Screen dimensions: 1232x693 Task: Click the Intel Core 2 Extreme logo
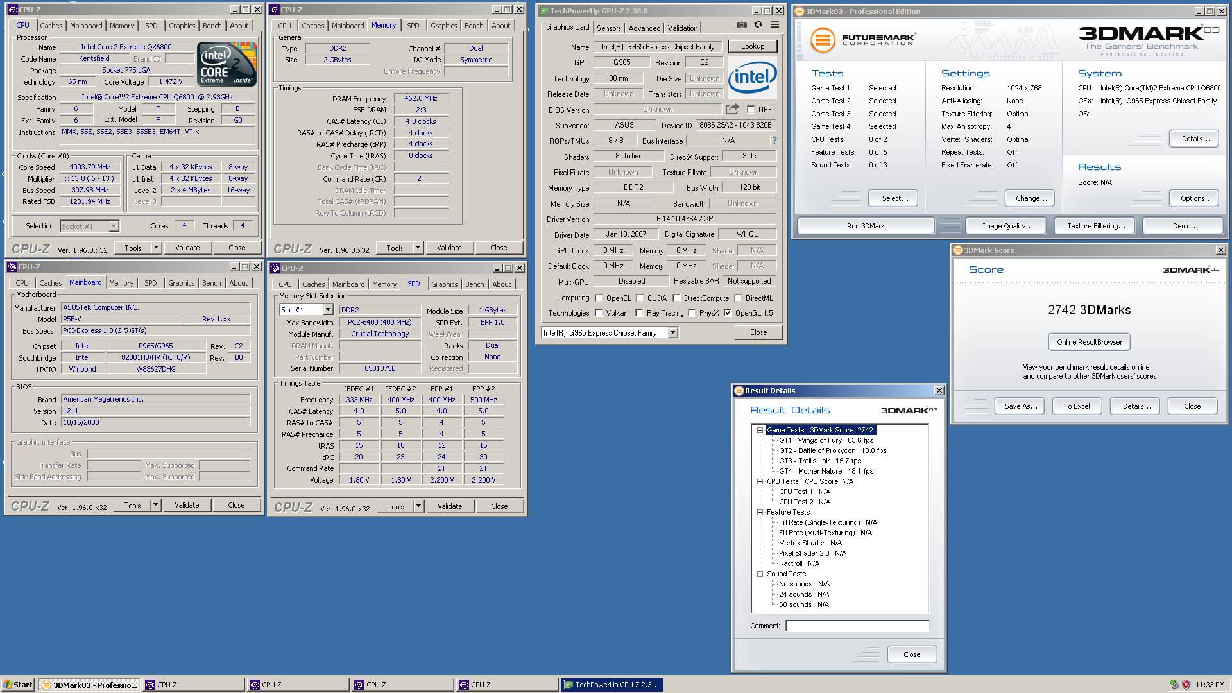coord(227,64)
